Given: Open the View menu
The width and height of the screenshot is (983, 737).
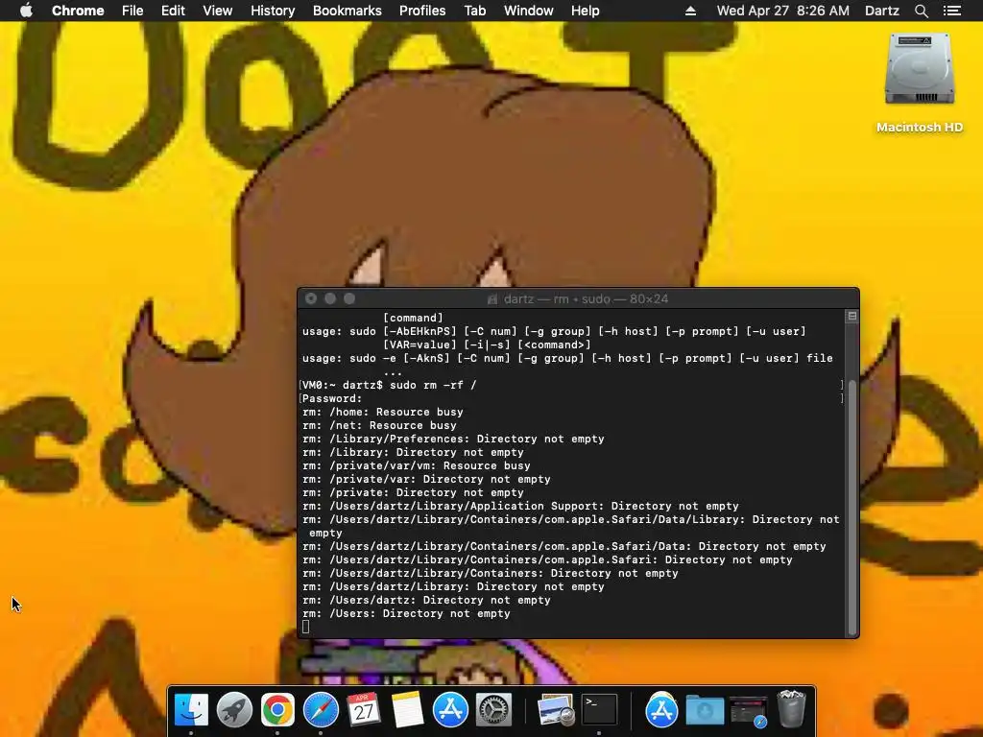Looking at the screenshot, I should 218,11.
